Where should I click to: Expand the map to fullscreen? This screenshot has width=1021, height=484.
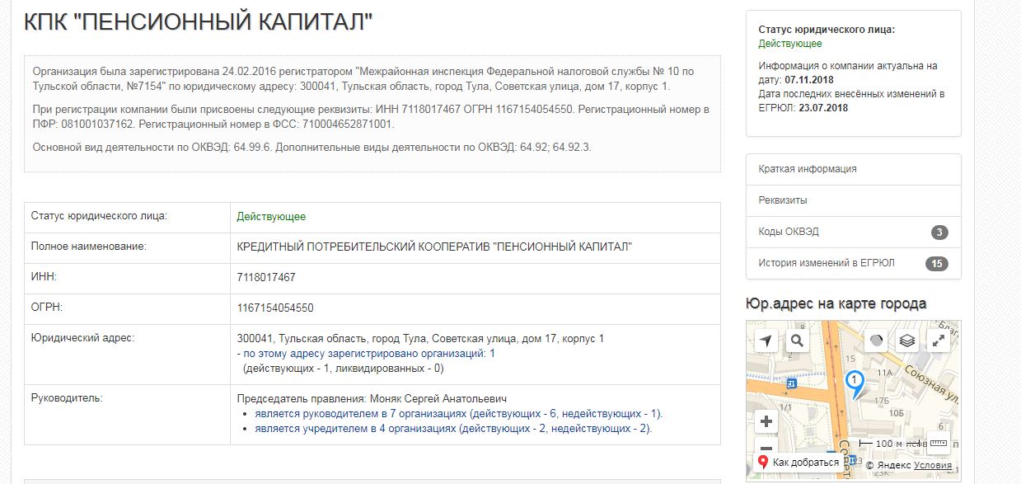[x=938, y=341]
